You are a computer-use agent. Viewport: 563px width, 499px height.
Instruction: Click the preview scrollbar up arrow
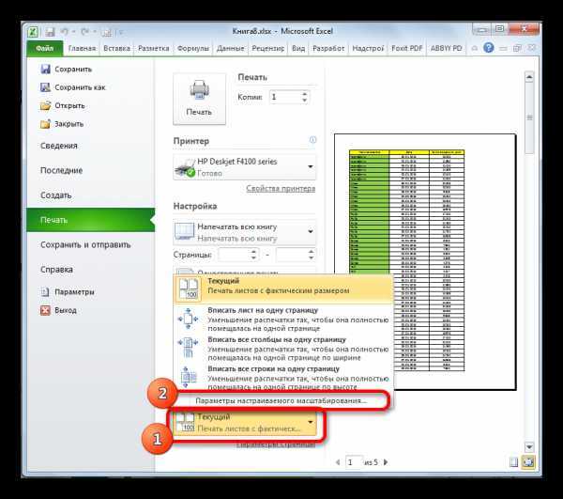[529, 76]
